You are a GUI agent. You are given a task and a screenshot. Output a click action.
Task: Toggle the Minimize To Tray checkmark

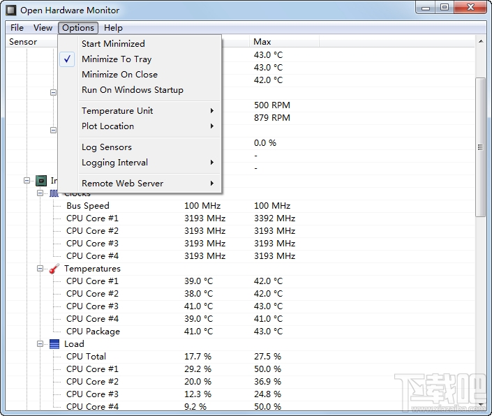[x=67, y=59]
